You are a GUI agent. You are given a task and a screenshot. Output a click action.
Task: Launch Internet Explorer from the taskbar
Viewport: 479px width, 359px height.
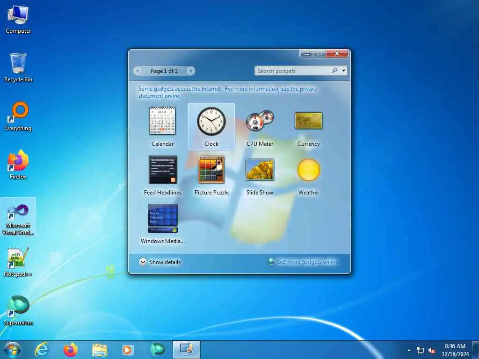(x=42, y=350)
